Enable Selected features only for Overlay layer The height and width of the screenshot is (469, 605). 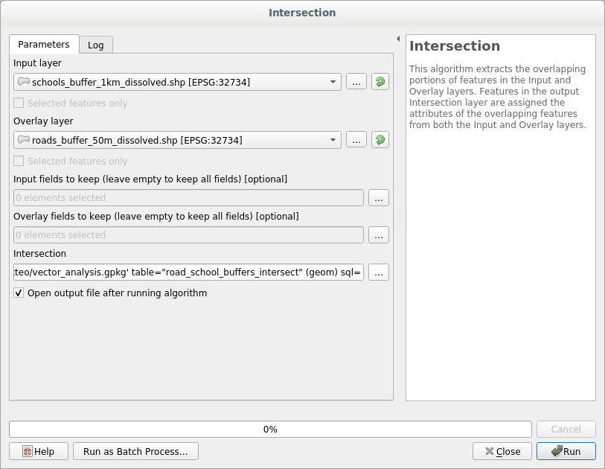point(19,162)
